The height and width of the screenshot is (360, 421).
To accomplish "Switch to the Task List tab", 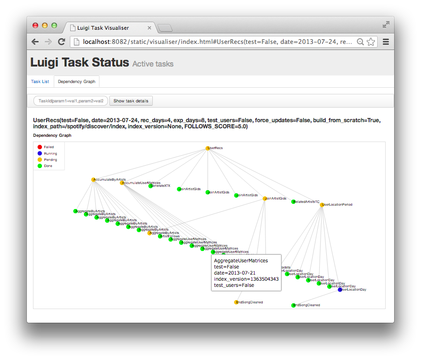I will point(40,81).
